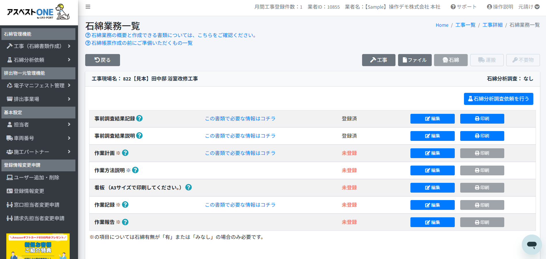Image resolution: width=546 pixels, height=259 pixels.
Task: Click help icon beside 事前調査結果説明
Action: click(139, 136)
